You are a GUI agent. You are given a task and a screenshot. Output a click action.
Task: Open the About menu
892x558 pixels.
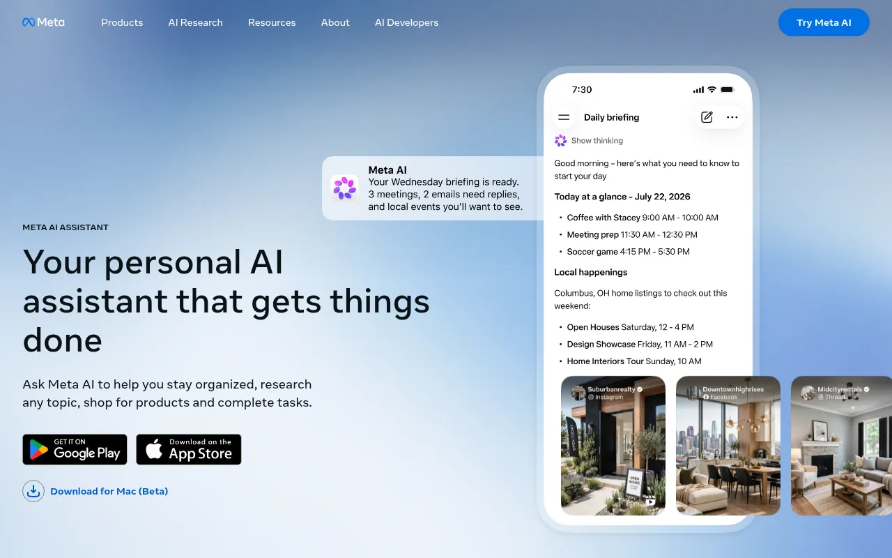[335, 22]
